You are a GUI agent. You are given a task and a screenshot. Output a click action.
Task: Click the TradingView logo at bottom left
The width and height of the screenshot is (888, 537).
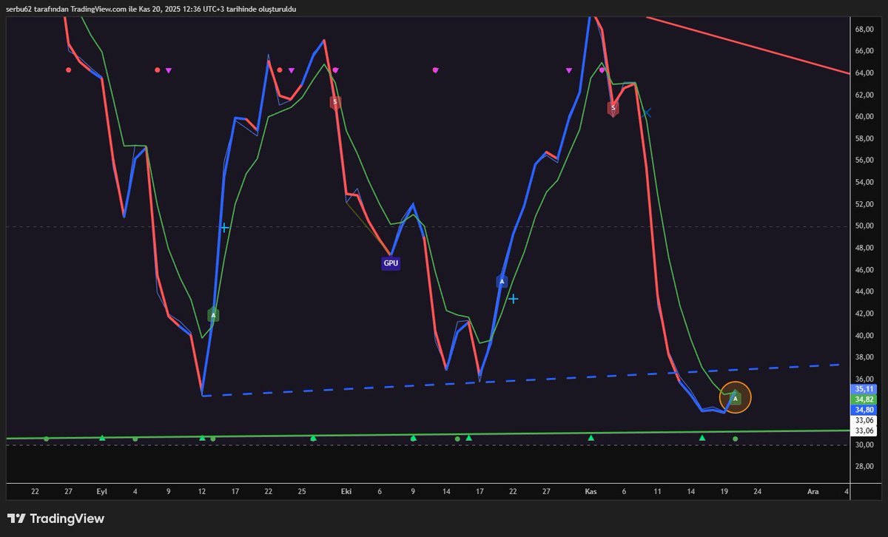coord(55,519)
